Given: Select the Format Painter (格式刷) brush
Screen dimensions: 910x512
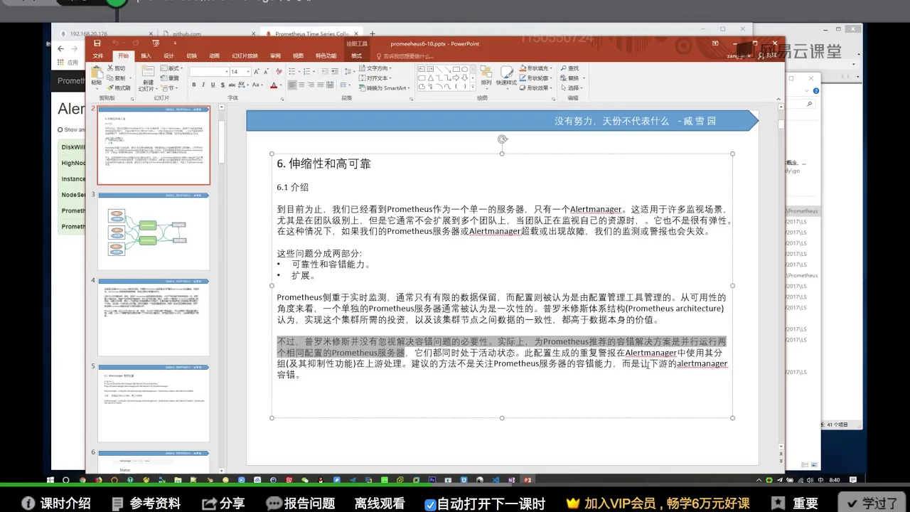Looking at the screenshot, I should (111, 87).
